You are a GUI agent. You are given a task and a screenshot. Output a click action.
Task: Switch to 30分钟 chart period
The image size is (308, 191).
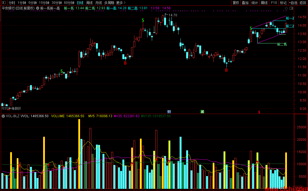57,3
